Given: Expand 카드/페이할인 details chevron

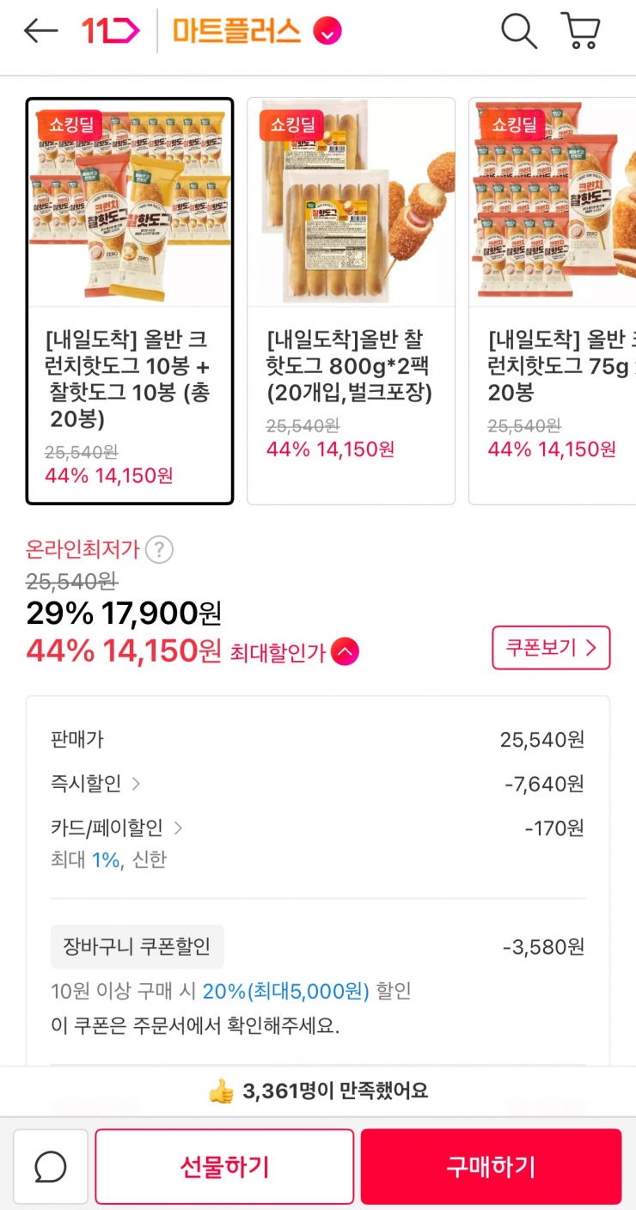Looking at the screenshot, I should (x=178, y=828).
